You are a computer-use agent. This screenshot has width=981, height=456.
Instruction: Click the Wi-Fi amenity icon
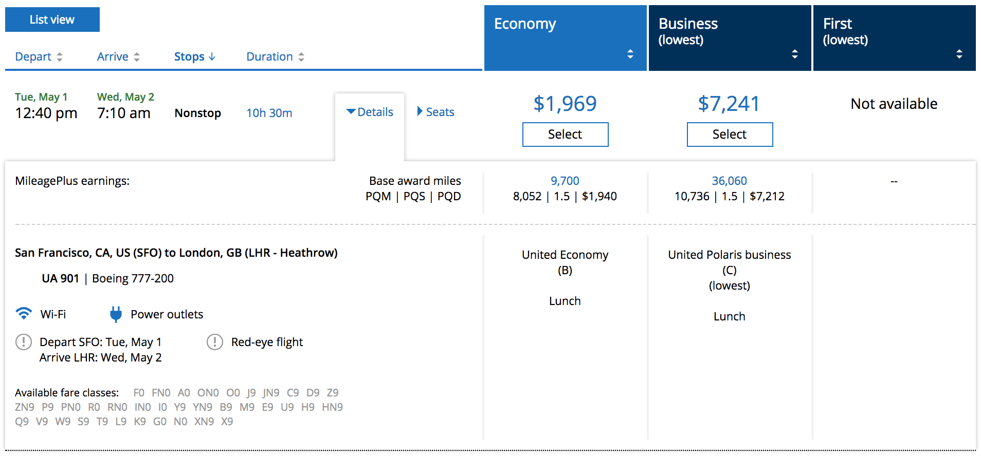pos(24,313)
